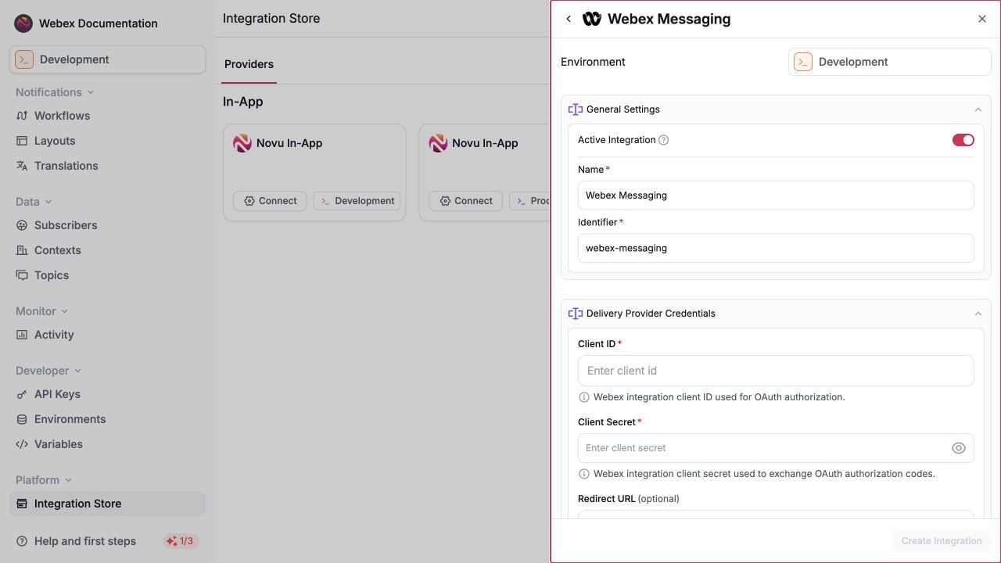The width and height of the screenshot is (1001, 563).
Task: Reveal the client secret with eye icon
Action: click(959, 448)
